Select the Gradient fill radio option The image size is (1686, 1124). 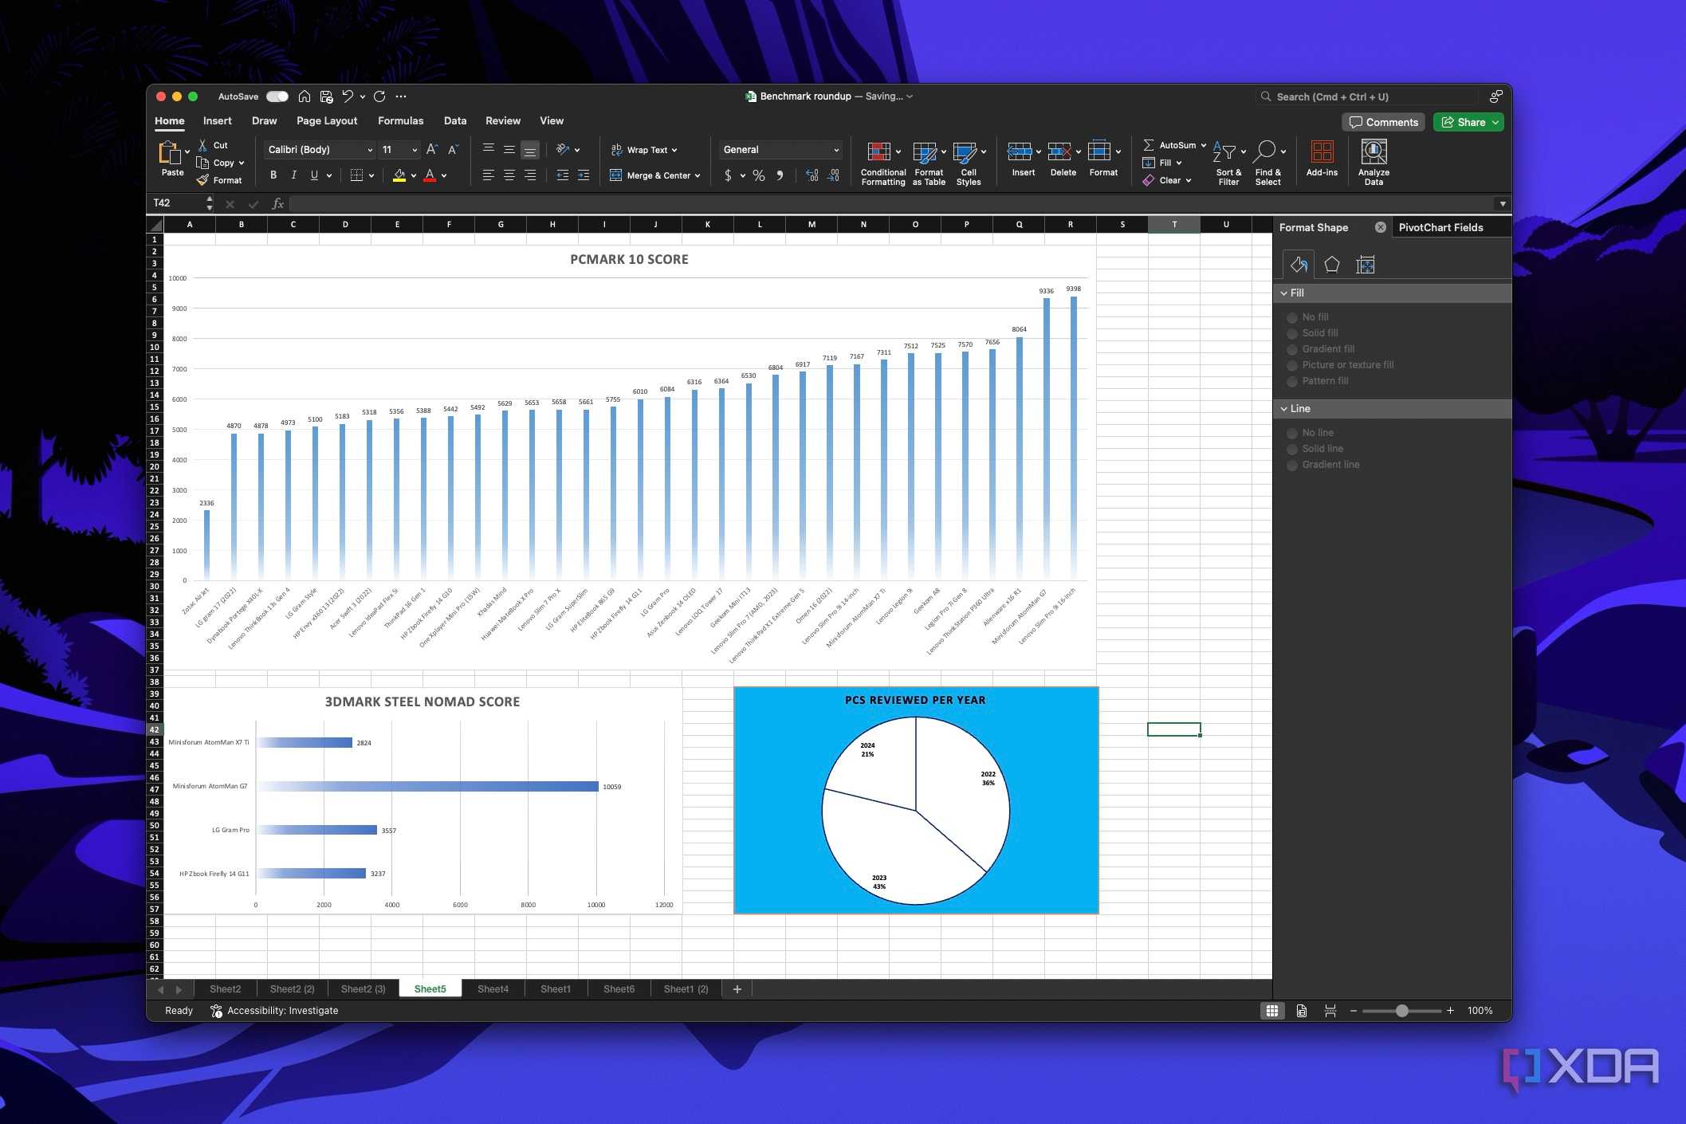click(1291, 350)
